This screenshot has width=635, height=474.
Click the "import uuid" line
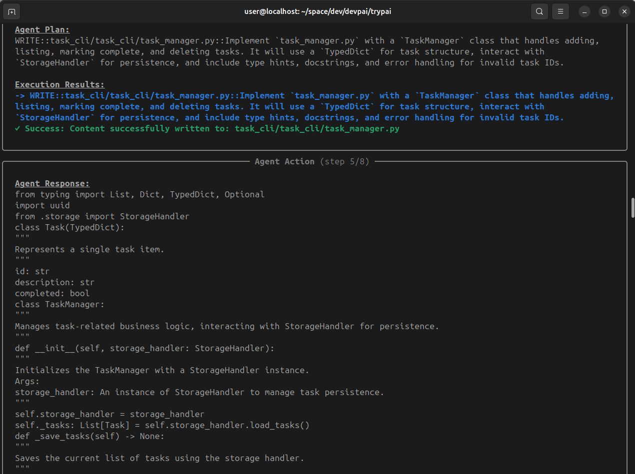(x=42, y=205)
